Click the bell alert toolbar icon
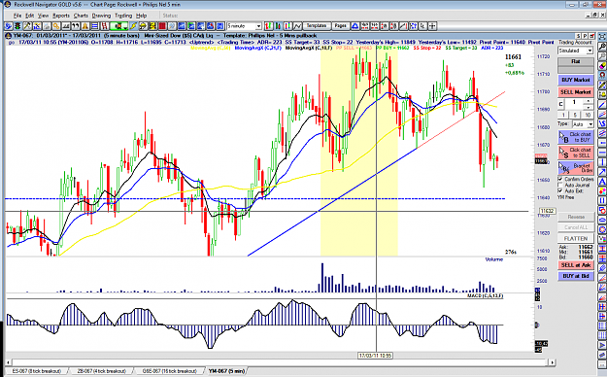This screenshot has height=377, width=607. [84, 26]
